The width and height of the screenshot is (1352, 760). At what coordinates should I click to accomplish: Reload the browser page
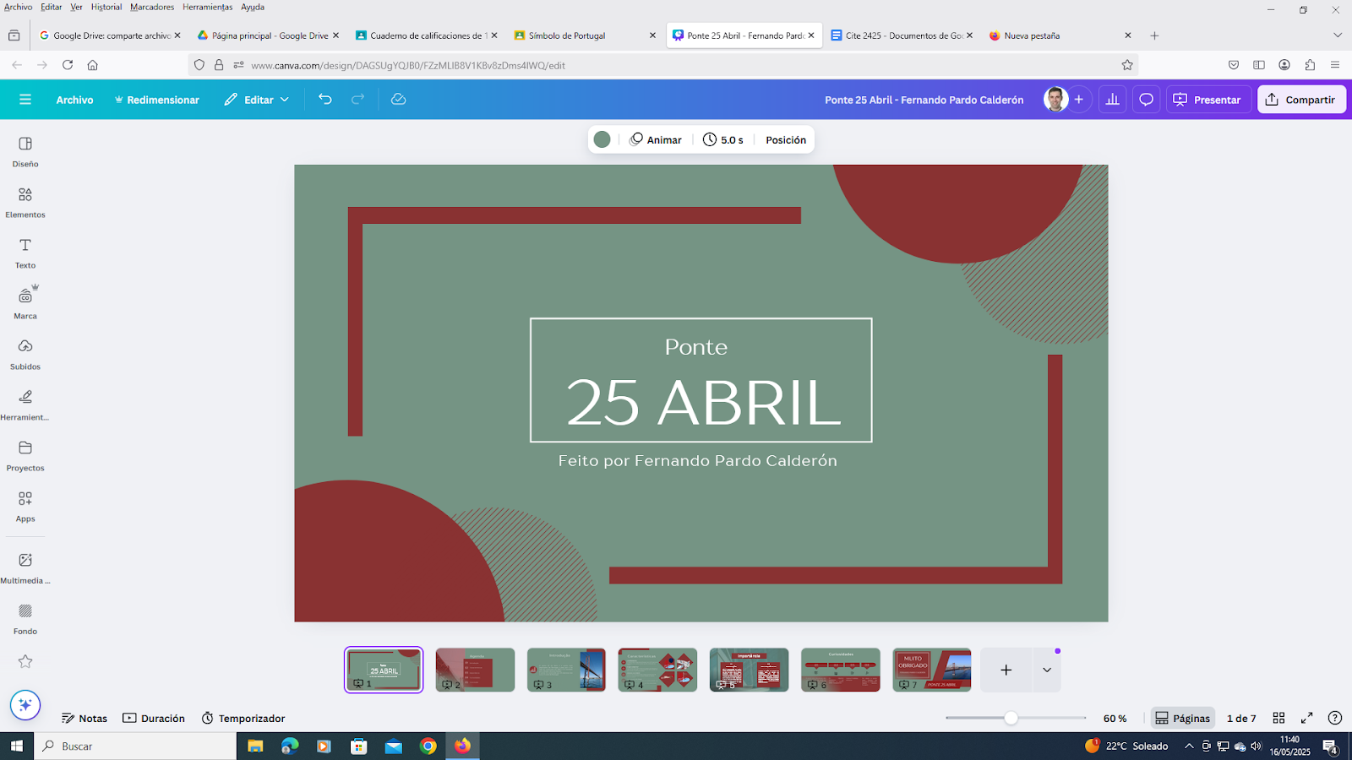tap(68, 65)
